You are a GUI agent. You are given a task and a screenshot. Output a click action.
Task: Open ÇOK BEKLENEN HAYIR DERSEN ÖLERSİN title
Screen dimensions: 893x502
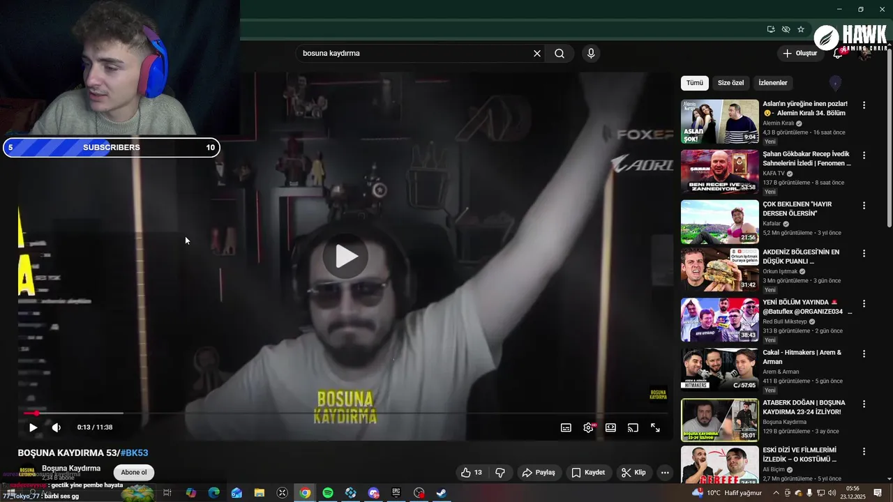[797, 208]
